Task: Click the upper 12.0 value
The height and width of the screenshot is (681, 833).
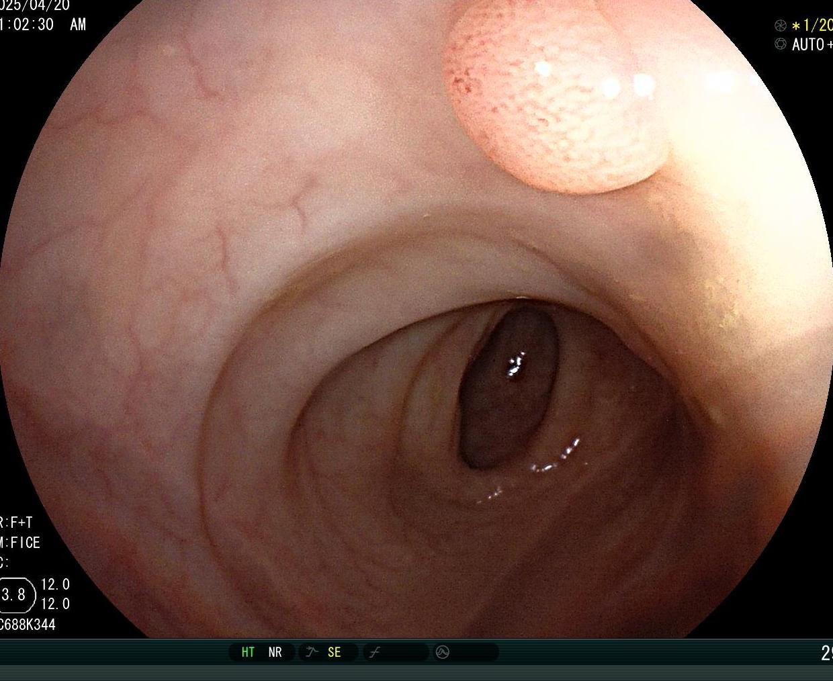Action: point(55,584)
